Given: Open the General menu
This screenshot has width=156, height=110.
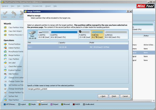Looking at the screenshot, I should (5, 6).
